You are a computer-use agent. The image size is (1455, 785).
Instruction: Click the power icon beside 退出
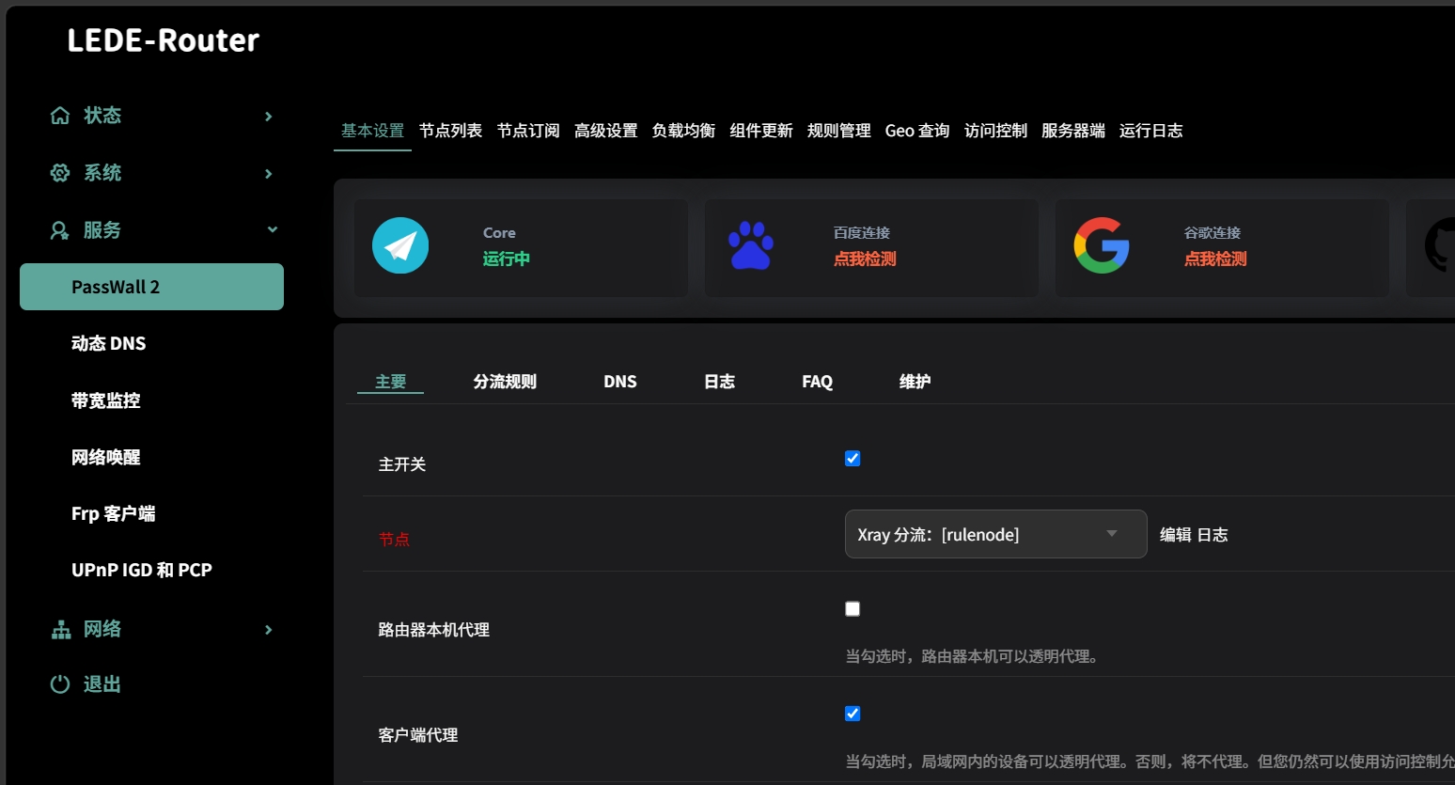point(60,684)
